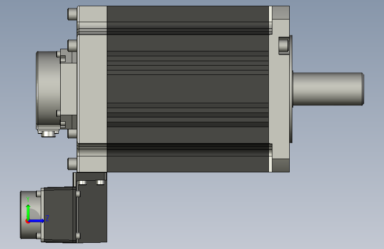Click the mounting hole boss on the front flange
The height and width of the screenshot is (249, 384).
pyautogui.click(x=284, y=46)
